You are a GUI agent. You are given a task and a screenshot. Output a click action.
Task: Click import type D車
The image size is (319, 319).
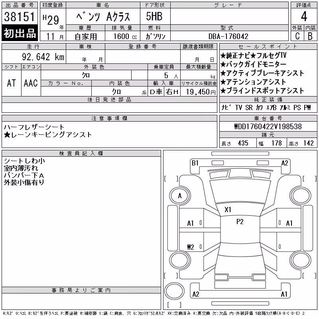pyautogui.click(x=156, y=92)
